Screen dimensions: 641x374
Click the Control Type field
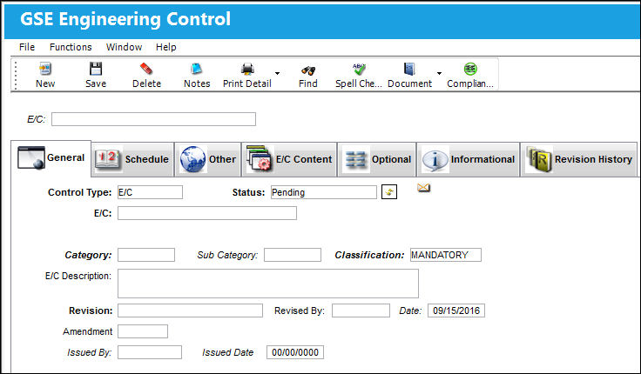(150, 192)
